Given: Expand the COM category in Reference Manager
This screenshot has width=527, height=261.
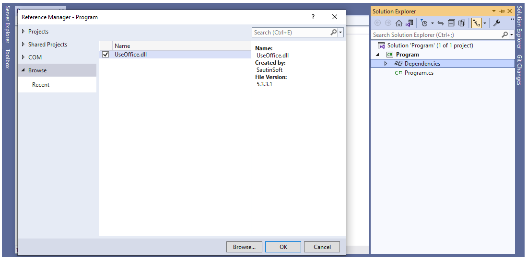Looking at the screenshot, I should pyautogui.click(x=23, y=57).
